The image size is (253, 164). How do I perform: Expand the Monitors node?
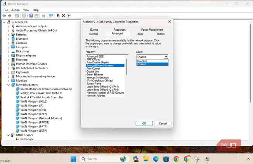click(9, 81)
